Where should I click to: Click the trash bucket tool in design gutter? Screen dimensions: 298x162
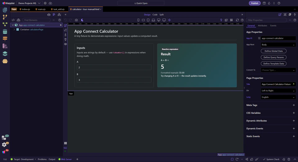pyautogui.click(x=65, y=39)
